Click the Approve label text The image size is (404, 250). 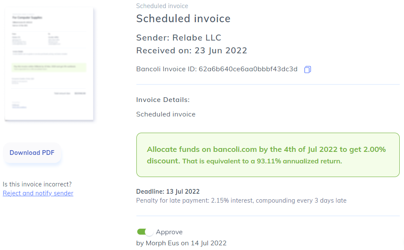pyautogui.click(x=169, y=232)
